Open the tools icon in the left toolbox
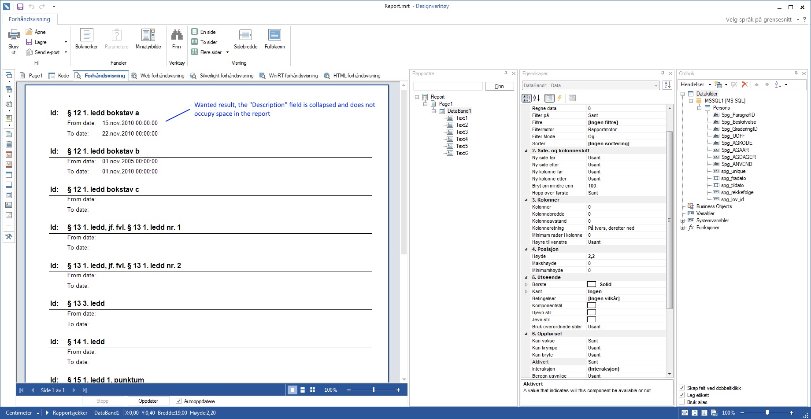 pos(8,237)
